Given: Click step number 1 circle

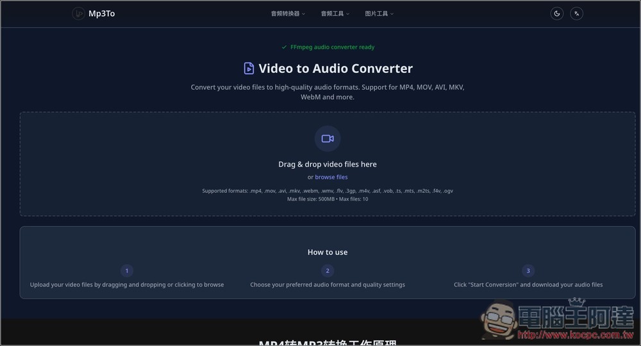Looking at the screenshot, I should [x=127, y=270].
